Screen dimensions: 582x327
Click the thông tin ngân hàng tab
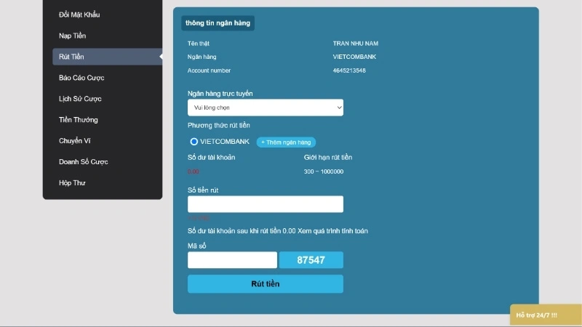218,23
